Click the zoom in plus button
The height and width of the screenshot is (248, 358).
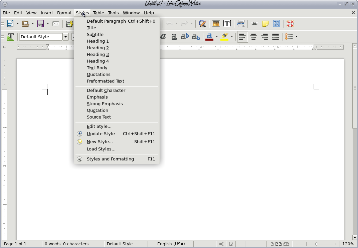[336, 244]
